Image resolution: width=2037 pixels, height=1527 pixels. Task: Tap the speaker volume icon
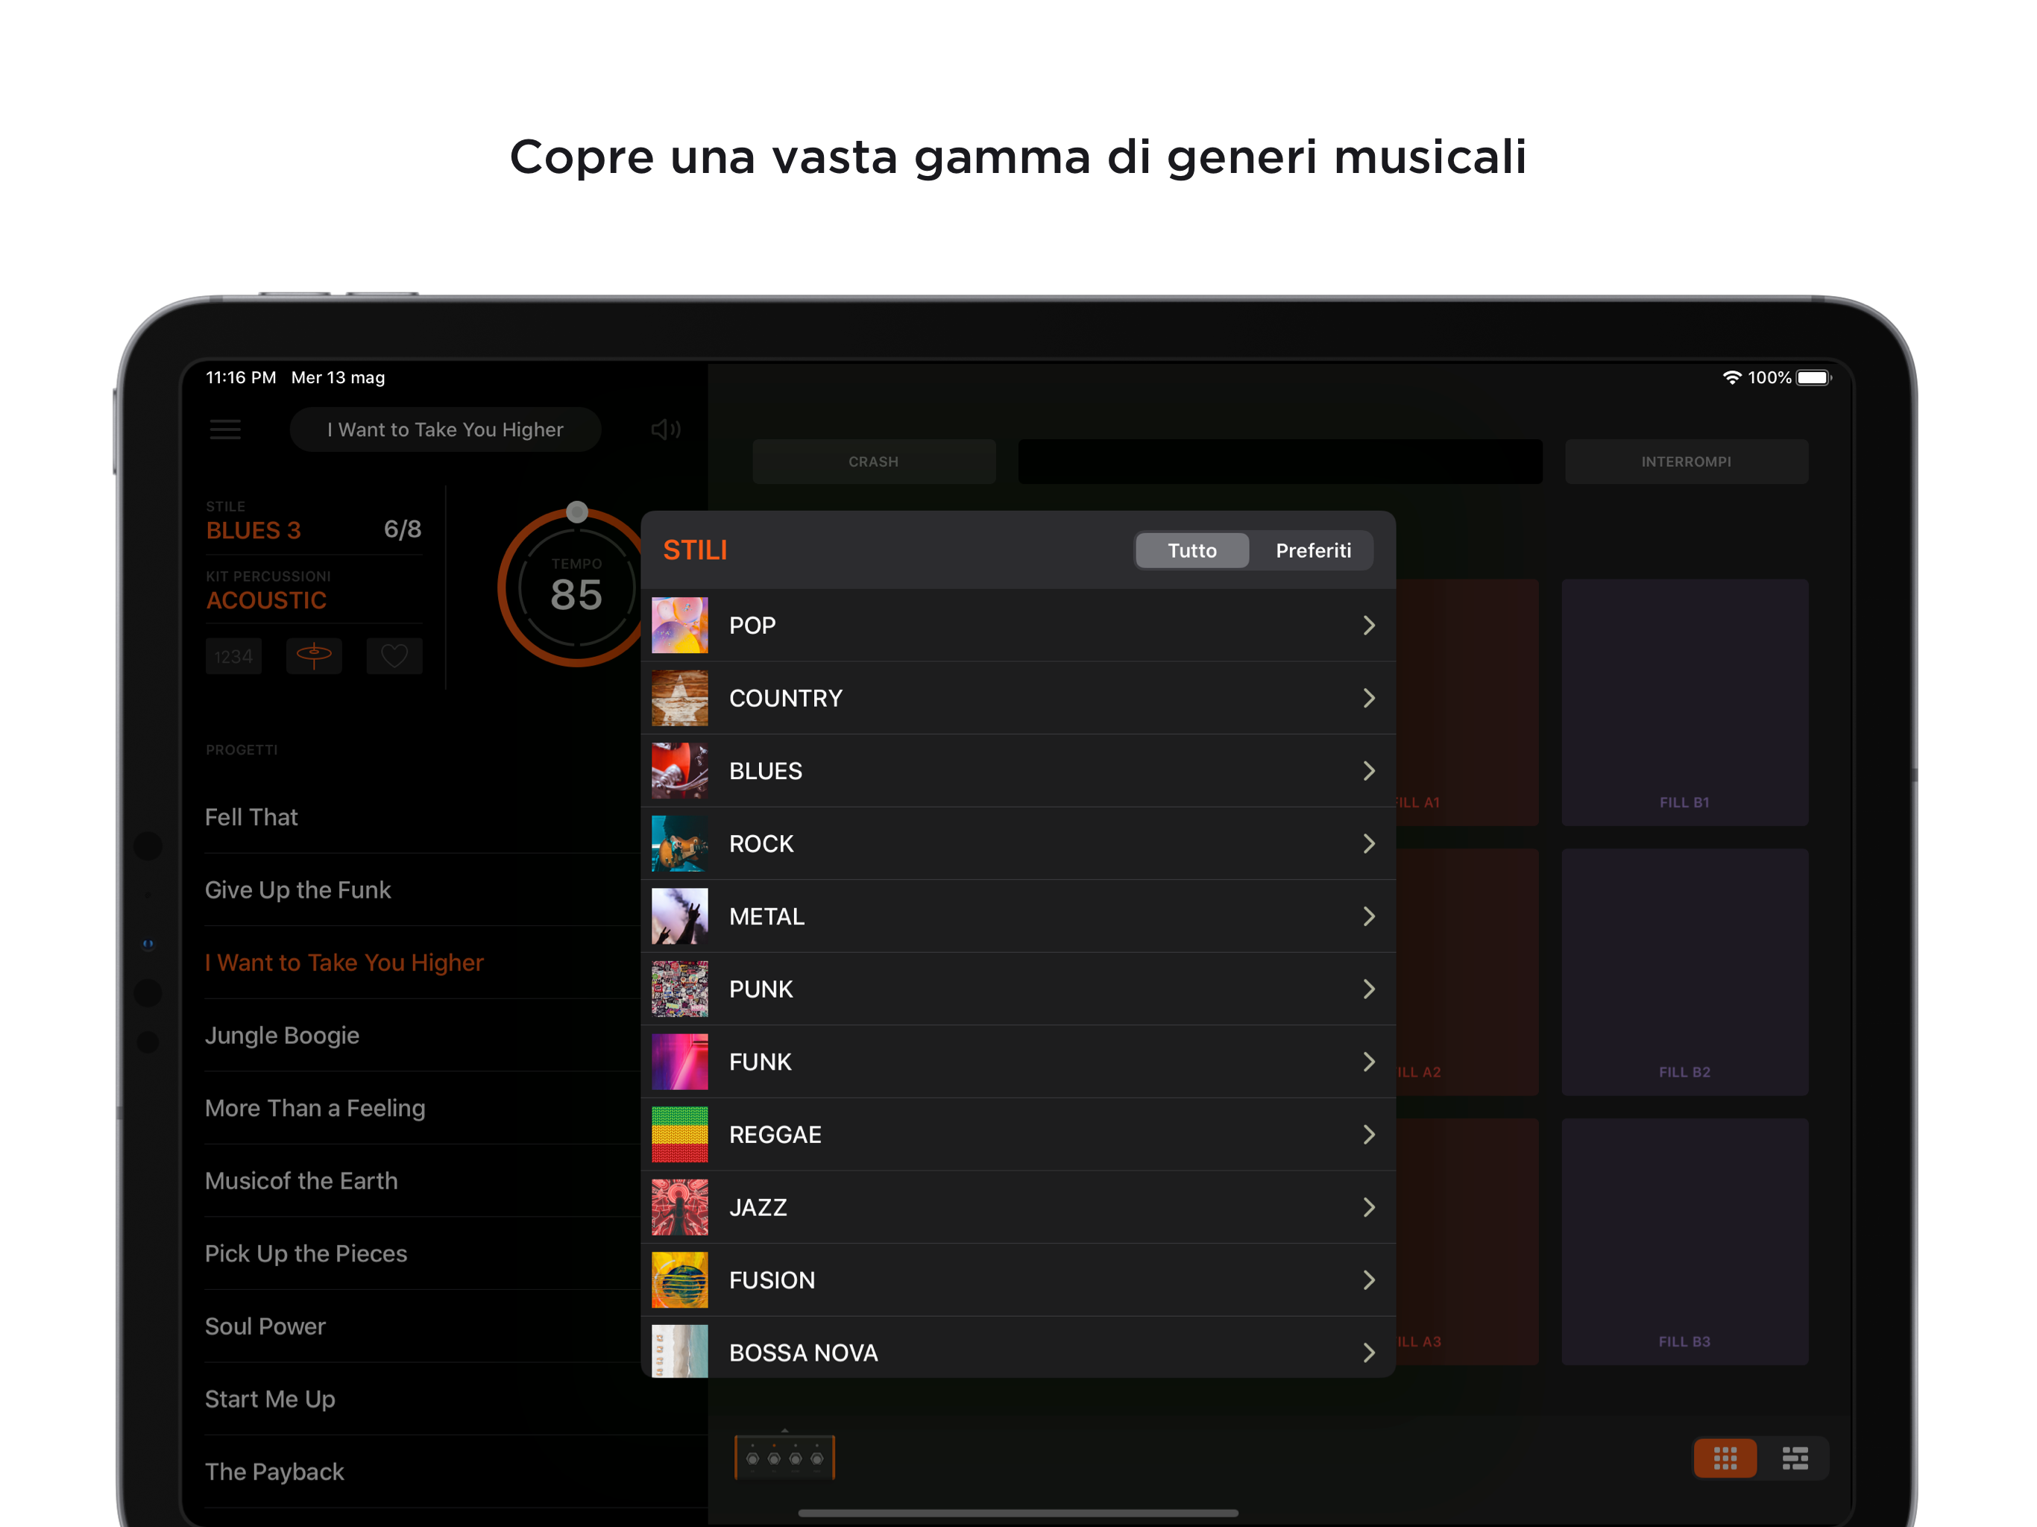click(x=665, y=429)
